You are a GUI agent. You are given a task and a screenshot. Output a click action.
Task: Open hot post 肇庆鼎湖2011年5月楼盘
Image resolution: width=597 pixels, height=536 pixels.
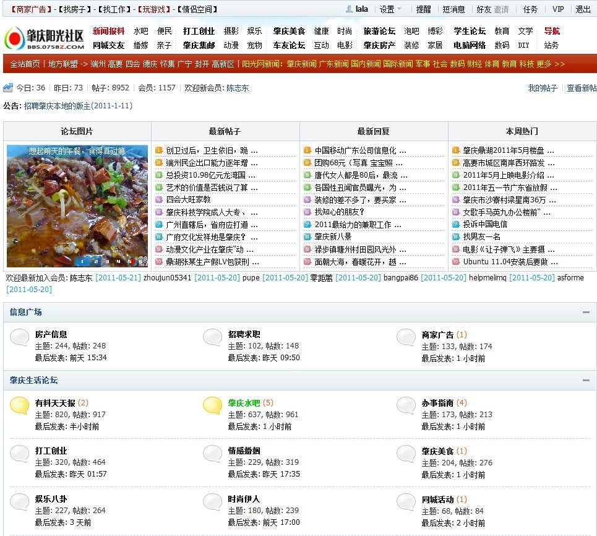[x=509, y=150]
